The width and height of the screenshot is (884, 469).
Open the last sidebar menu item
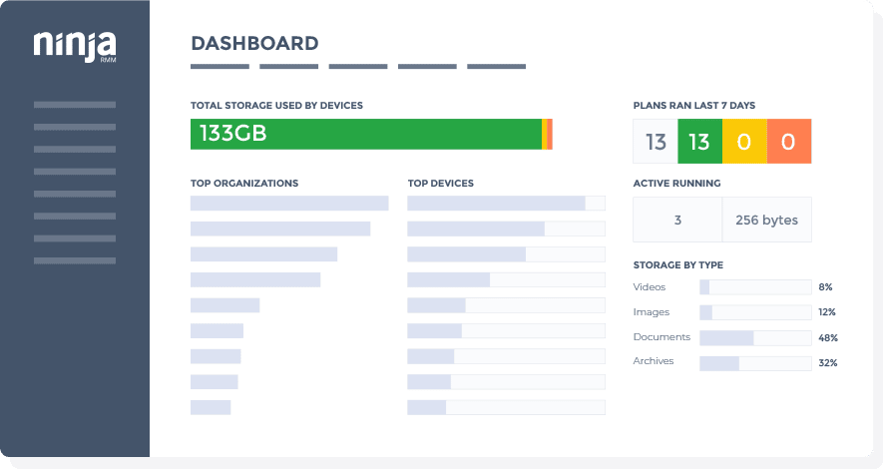pyautogui.click(x=75, y=260)
